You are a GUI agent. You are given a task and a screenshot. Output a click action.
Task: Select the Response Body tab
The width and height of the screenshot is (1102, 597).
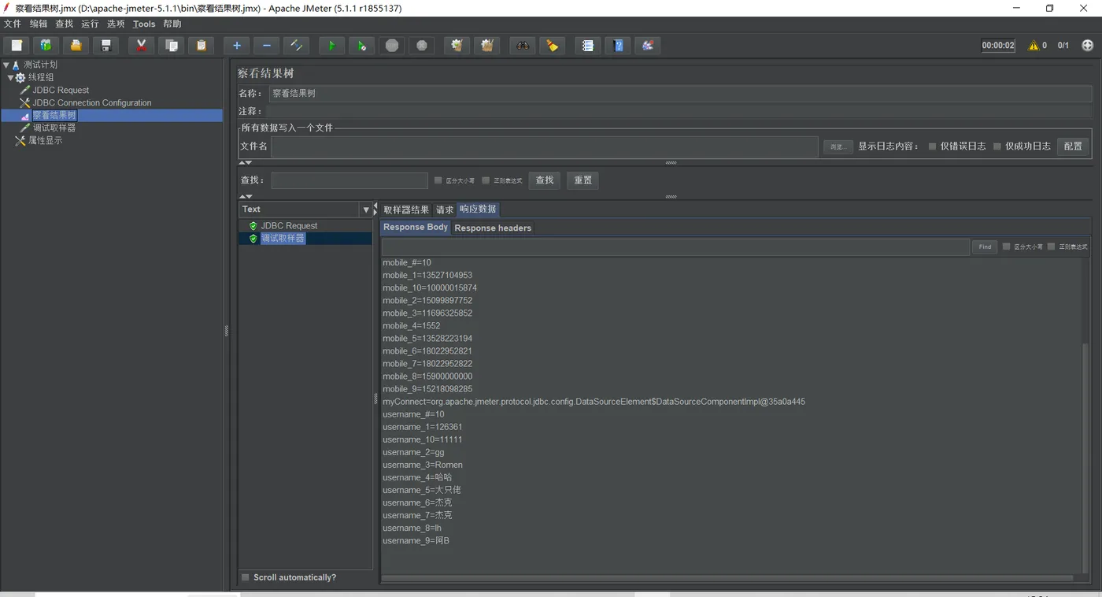pos(416,227)
